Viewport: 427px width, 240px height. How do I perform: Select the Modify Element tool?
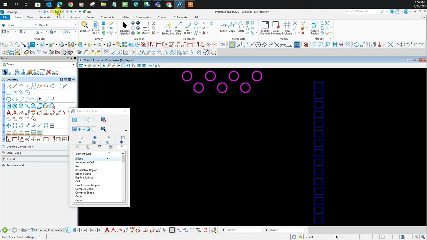tap(265, 28)
